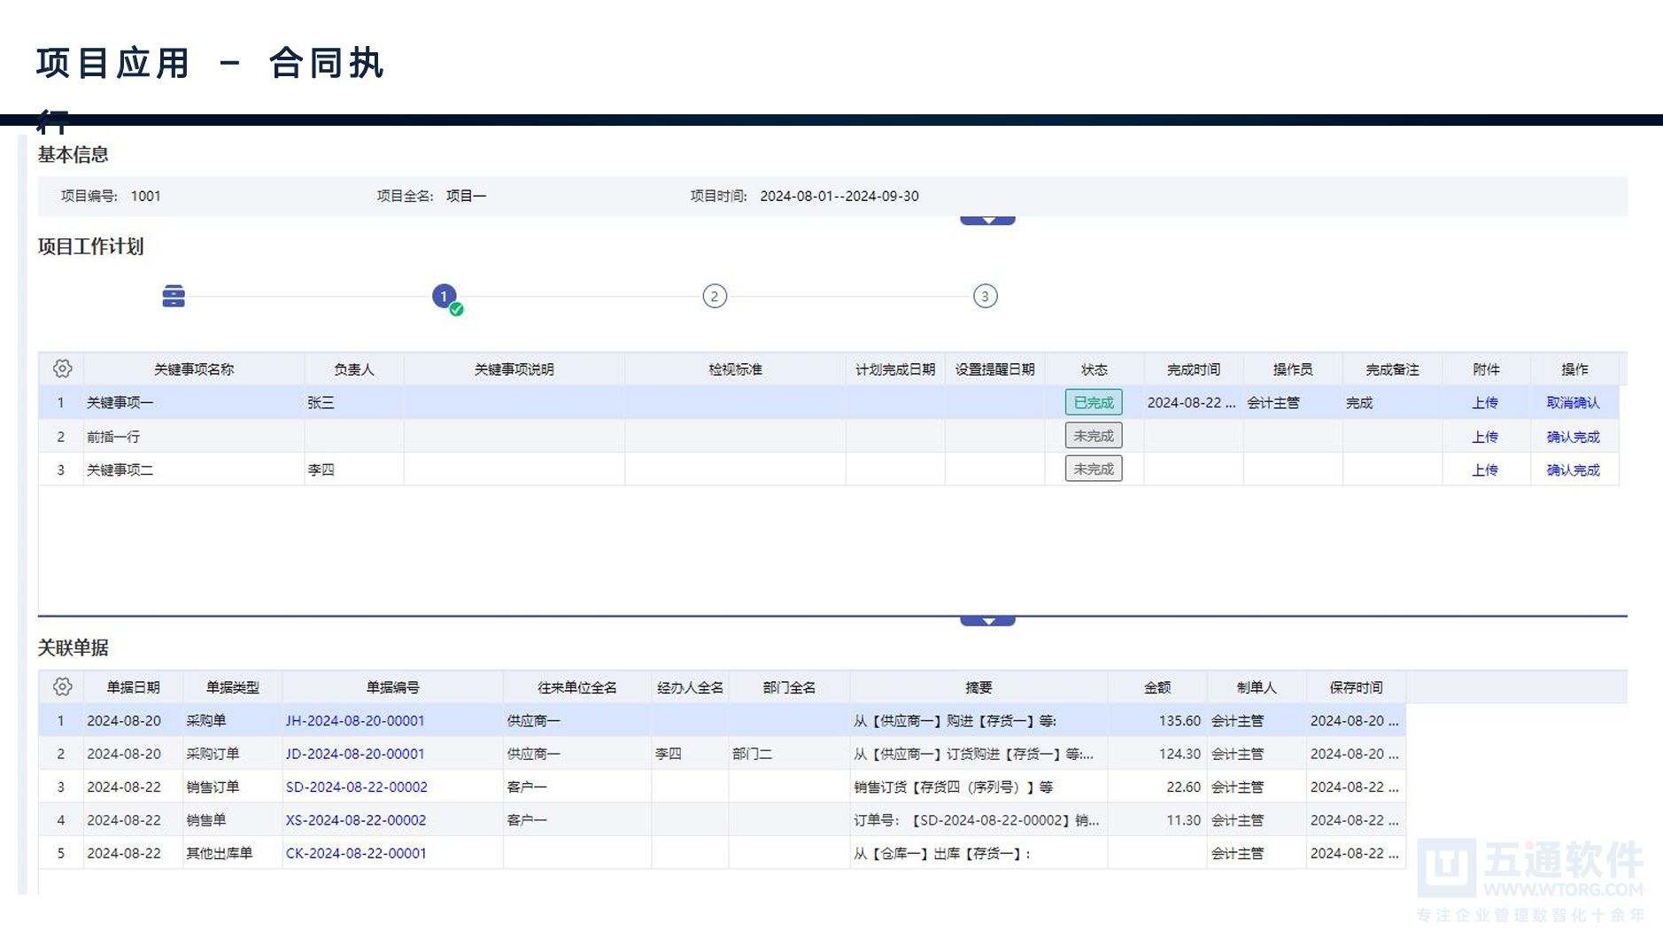Open document JH-2024-08-20-00001
Screen dimensions: 1663x938
(355, 721)
